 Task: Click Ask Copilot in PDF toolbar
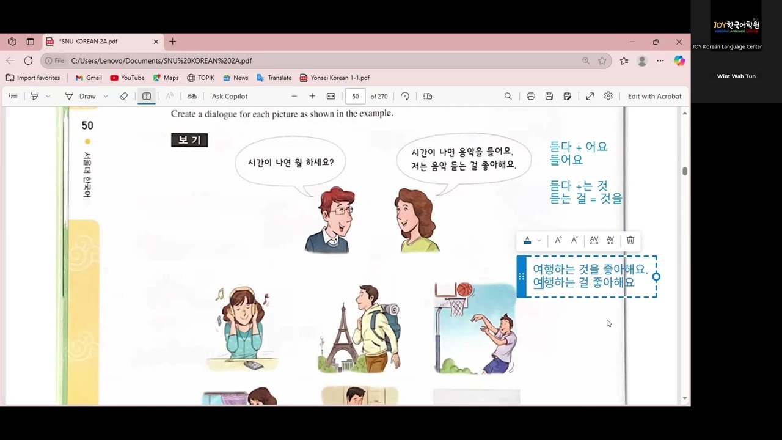coord(230,96)
